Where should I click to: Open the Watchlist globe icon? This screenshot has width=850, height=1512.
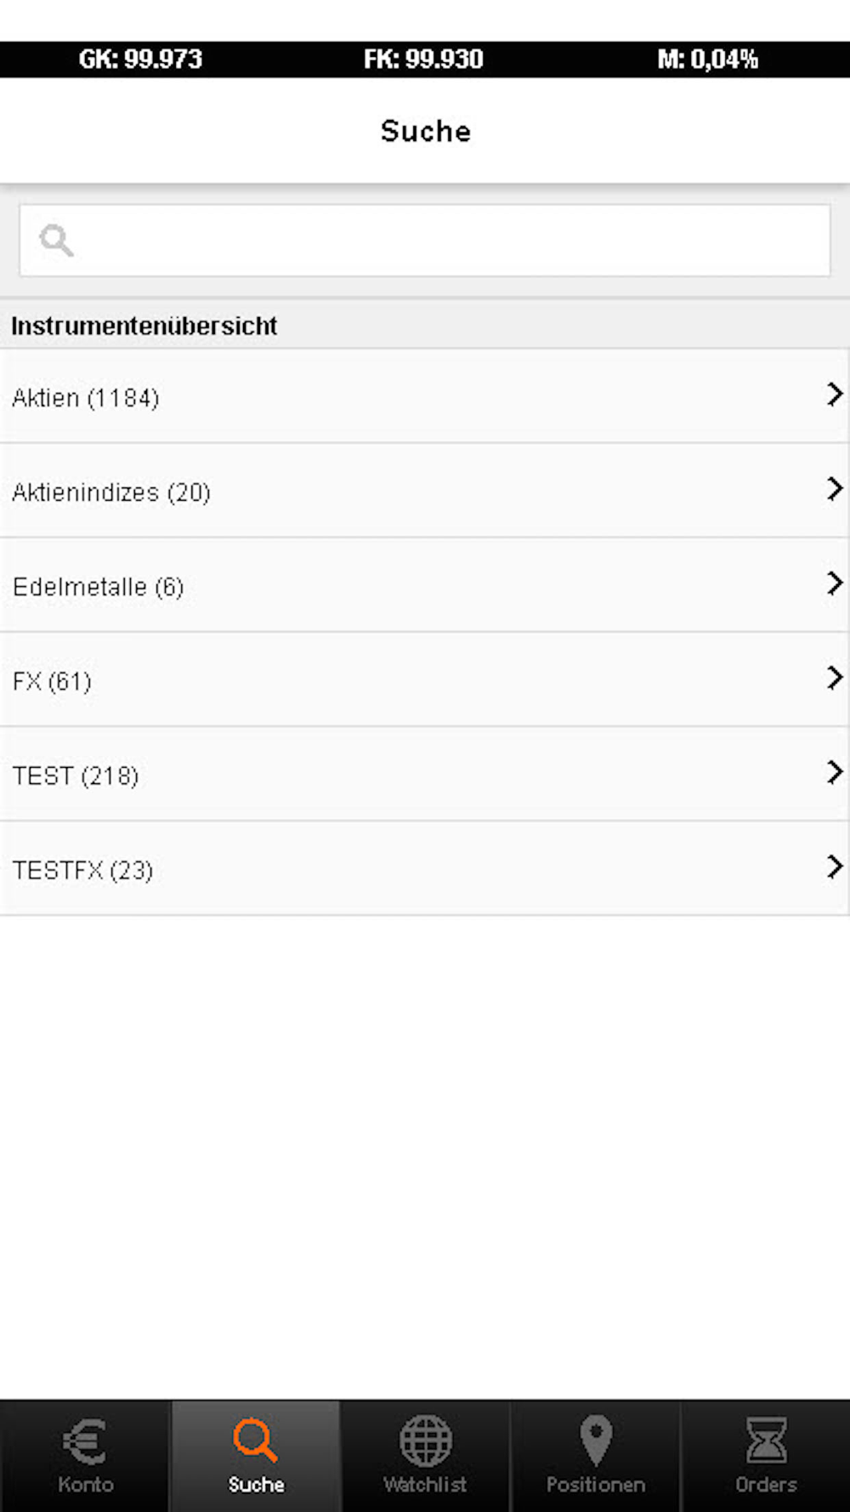(425, 1441)
